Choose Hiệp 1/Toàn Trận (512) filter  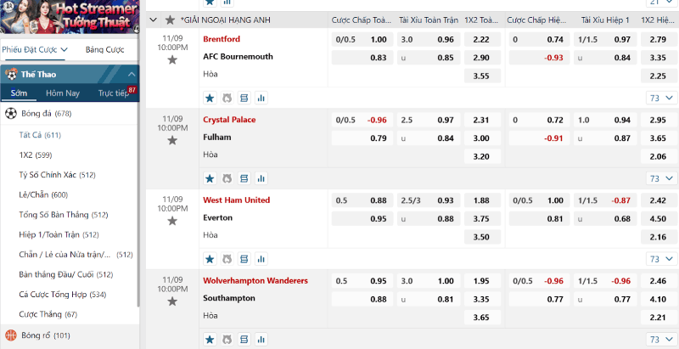click(x=59, y=234)
